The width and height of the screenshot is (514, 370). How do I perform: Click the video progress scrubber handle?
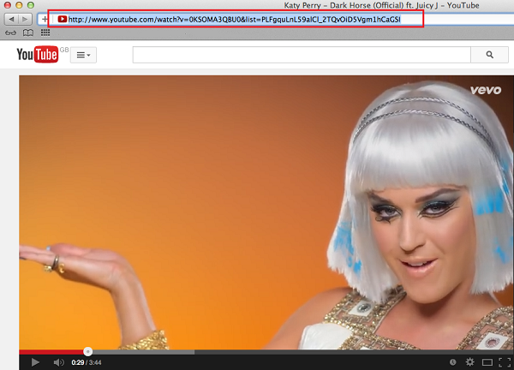(x=87, y=352)
